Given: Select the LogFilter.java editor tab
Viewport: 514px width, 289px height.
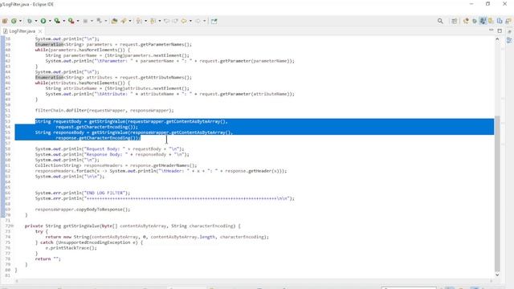Looking at the screenshot, I should [22, 31].
